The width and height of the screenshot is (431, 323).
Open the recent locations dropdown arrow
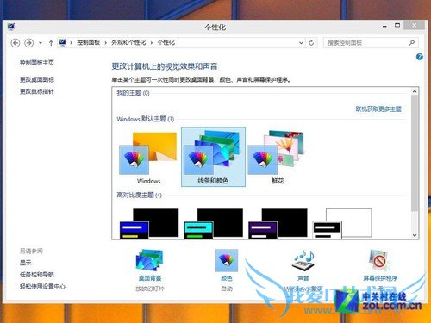pyautogui.click(x=41, y=43)
